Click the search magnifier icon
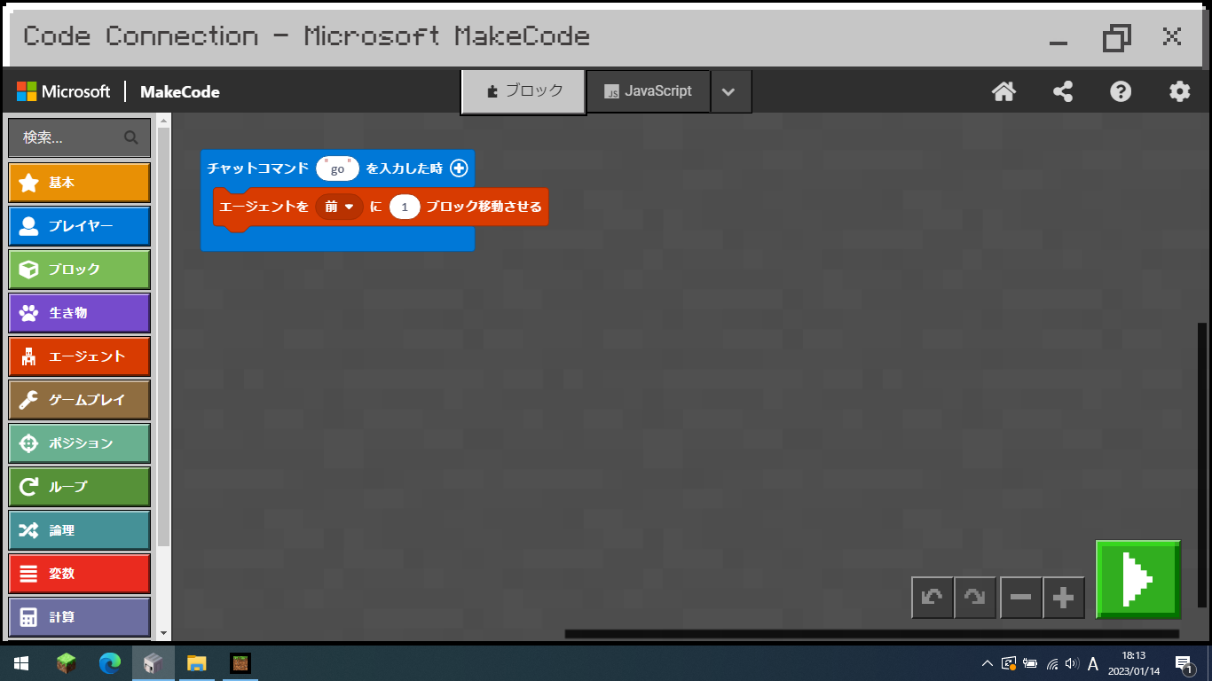The width and height of the screenshot is (1212, 681). click(x=131, y=137)
